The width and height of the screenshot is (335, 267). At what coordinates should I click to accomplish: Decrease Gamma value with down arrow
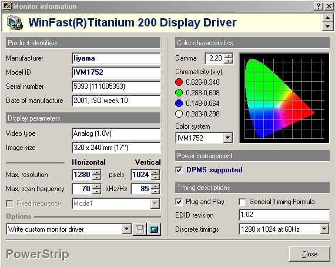tap(229, 61)
